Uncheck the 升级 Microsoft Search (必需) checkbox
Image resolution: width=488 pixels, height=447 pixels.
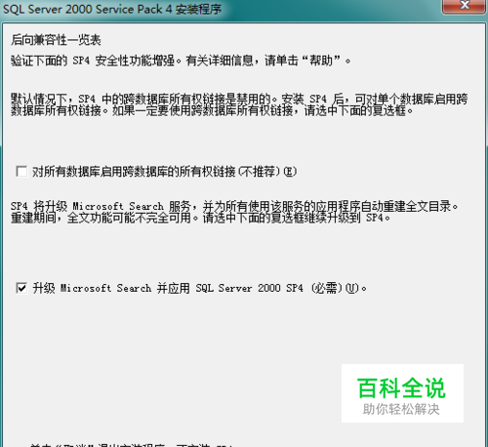21,288
